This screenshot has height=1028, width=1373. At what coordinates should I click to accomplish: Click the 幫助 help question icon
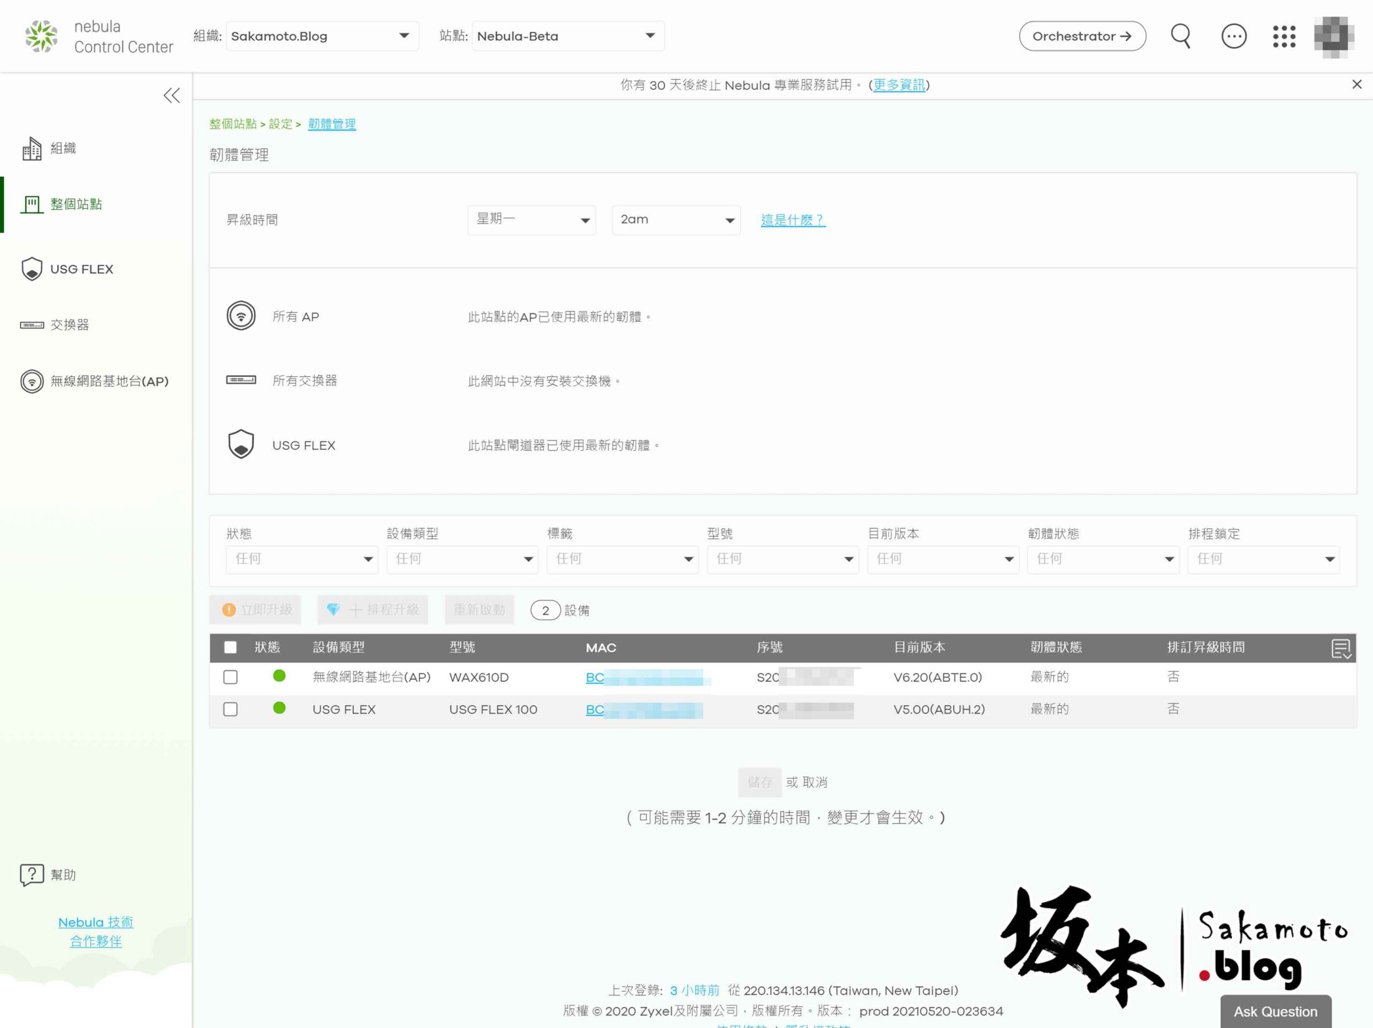(32, 875)
